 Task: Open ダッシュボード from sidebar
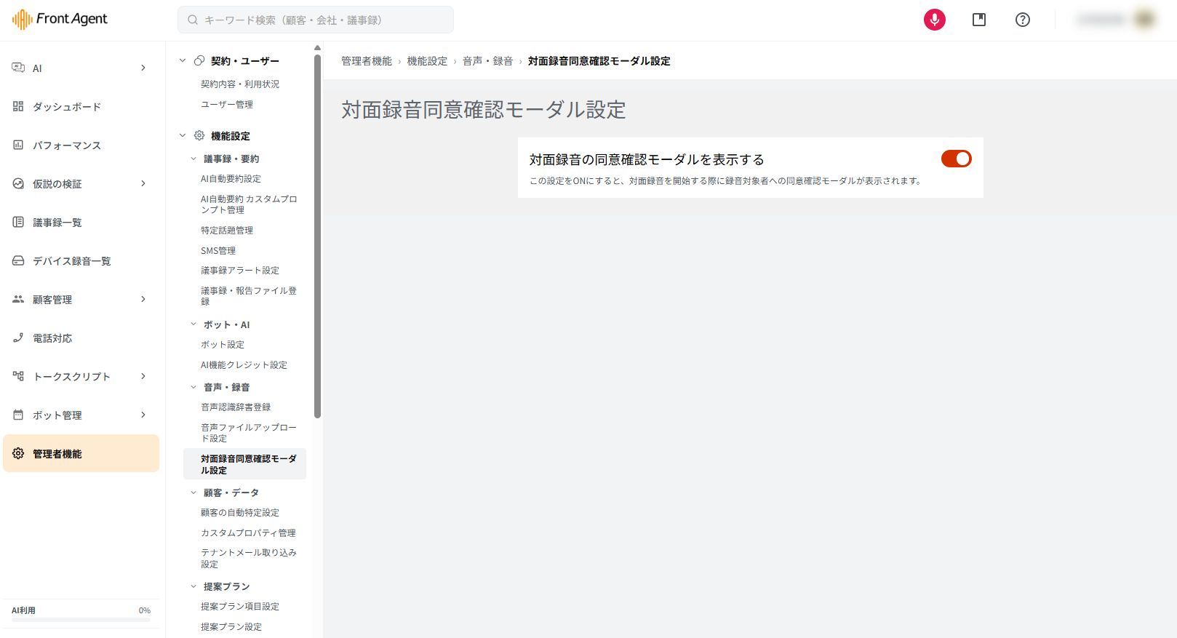click(x=81, y=107)
